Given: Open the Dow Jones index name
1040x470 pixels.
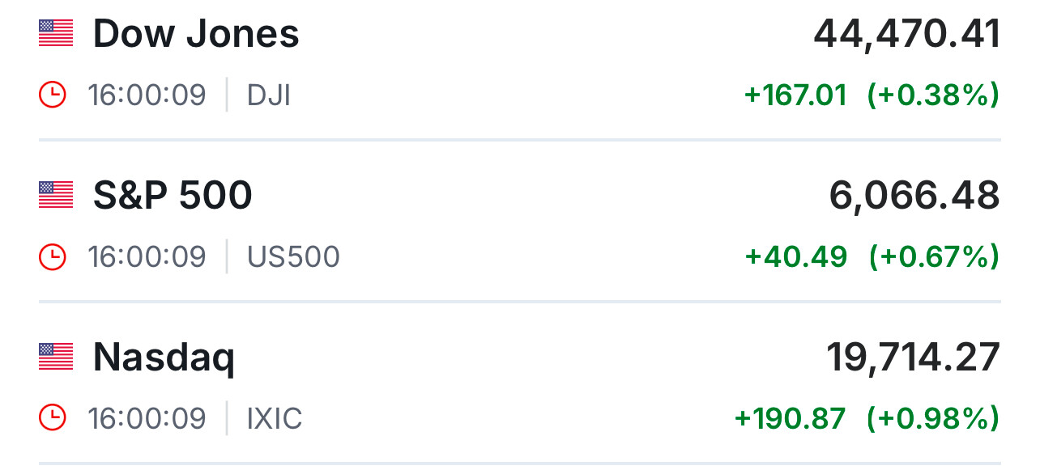Looking at the screenshot, I should pyautogui.click(x=196, y=34).
